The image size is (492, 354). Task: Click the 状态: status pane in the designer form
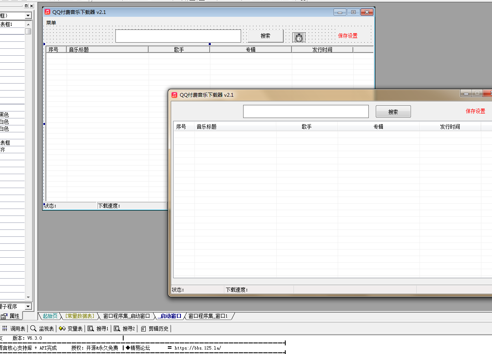[x=70, y=206]
